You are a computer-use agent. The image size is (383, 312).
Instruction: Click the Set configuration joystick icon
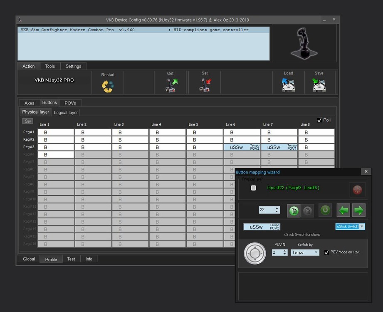tap(205, 85)
